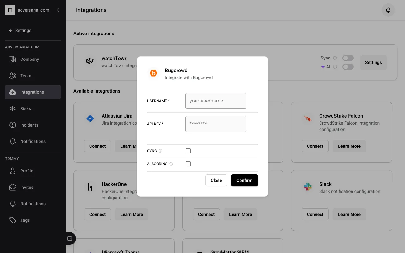Click the bell icon beside ADVERSARIAL.COM Notifications
This screenshot has width=405, height=253.
pyautogui.click(x=13, y=141)
